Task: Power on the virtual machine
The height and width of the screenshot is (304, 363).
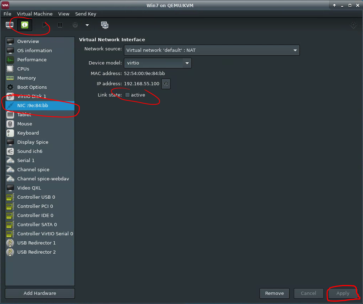Action: point(45,25)
